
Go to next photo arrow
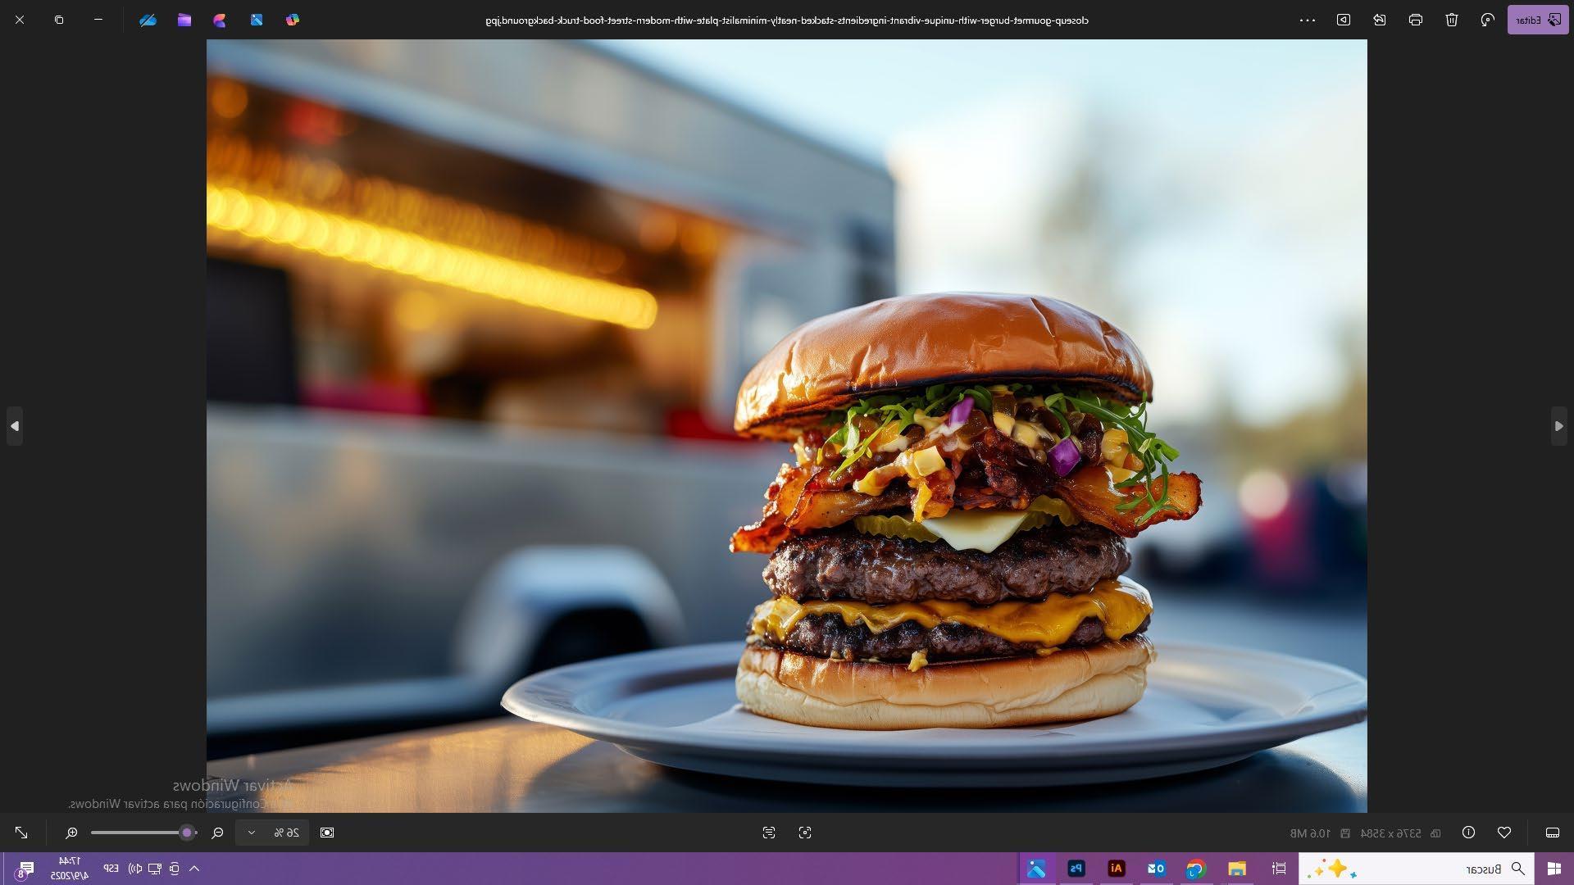pyautogui.click(x=15, y=426)
